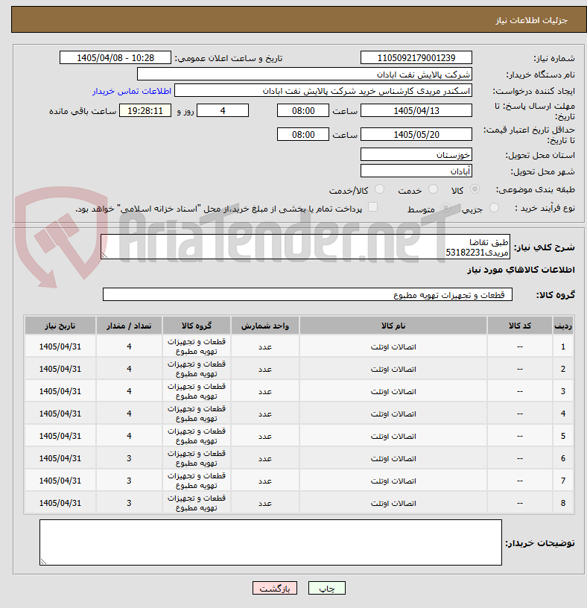Click the گروه کالا field قطعات و تجهیزات تهویه مطبوع
This screenshot has height=608, width=587.
(x=307, y=295)
